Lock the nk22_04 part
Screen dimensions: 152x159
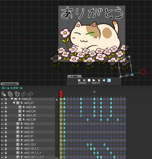point(6,124)
